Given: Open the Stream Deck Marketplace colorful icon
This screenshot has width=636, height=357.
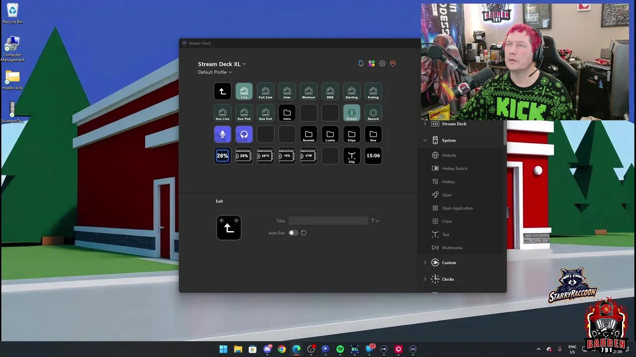Looking at the screenshot, I should (372, 63).
